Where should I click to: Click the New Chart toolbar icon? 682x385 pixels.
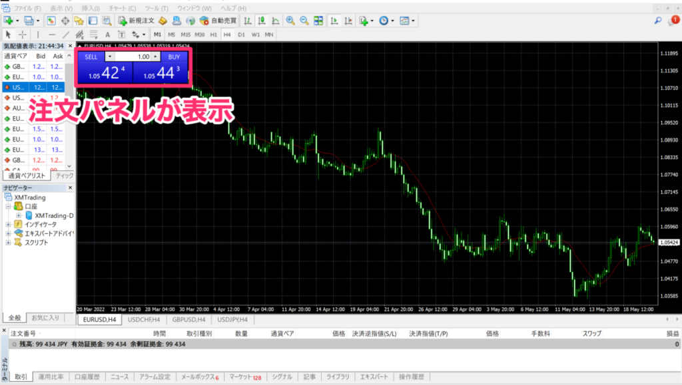8,21
